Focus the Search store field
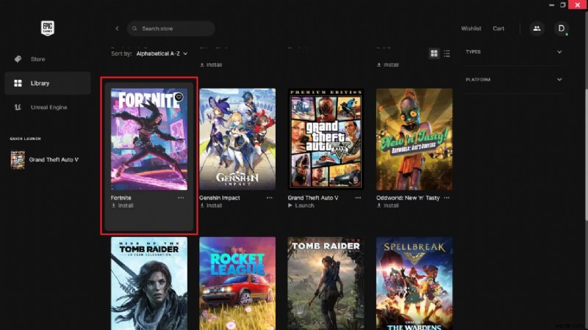 171,29
